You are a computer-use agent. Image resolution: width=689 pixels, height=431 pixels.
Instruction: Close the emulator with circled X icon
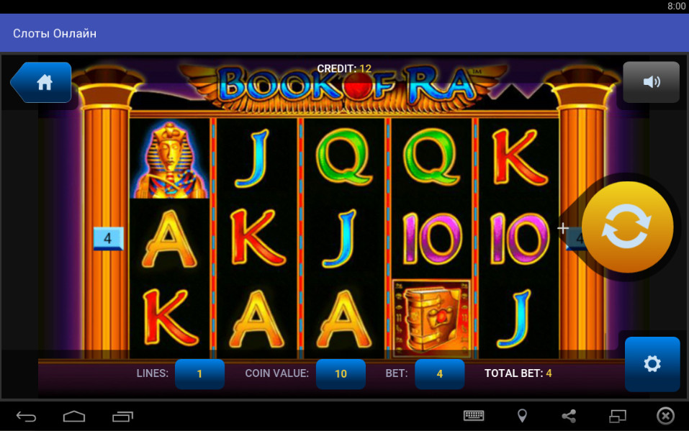(665, 416)
